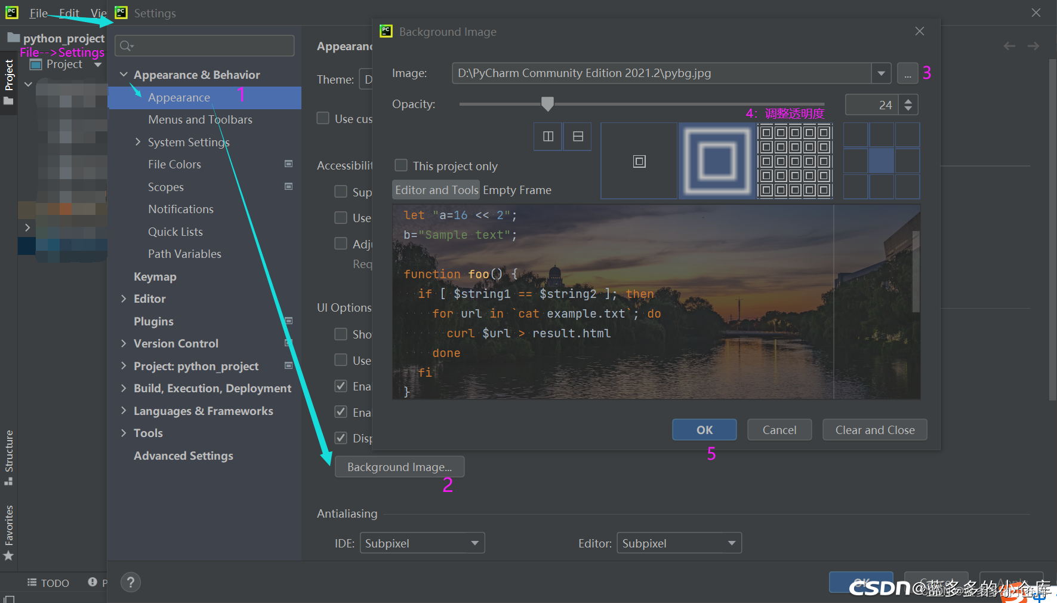Expand System Settings in the tree

[x=138, y=142]
